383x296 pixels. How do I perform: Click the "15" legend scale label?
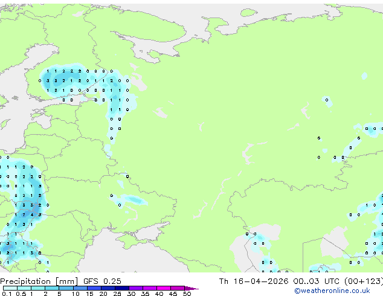pyautogui.click(x=89, y=294)
